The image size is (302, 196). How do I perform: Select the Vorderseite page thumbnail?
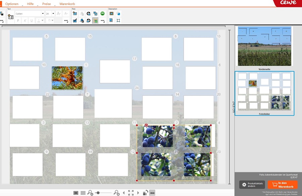coord(264,46)
